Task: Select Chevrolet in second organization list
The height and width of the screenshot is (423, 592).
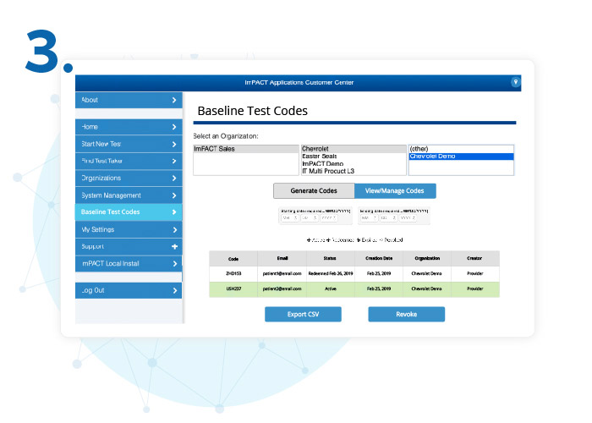Action: [x=354, y=149]
